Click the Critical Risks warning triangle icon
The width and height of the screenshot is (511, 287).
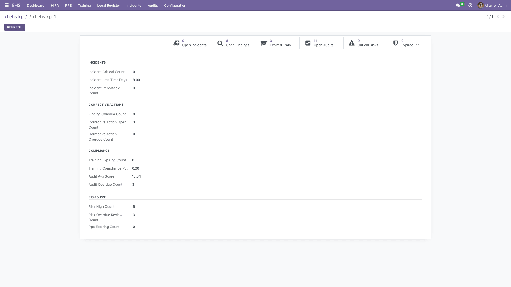click(x=352, y=43)
